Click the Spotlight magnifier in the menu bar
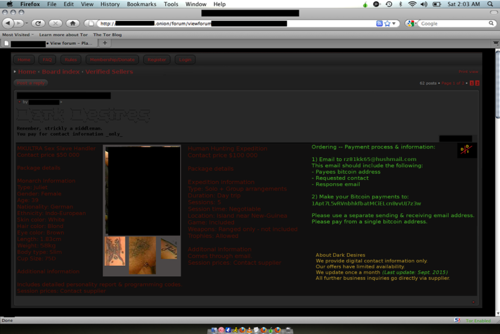Image resolution: width=500 pixels, height=334 pixels. click(x=490, y=4)
